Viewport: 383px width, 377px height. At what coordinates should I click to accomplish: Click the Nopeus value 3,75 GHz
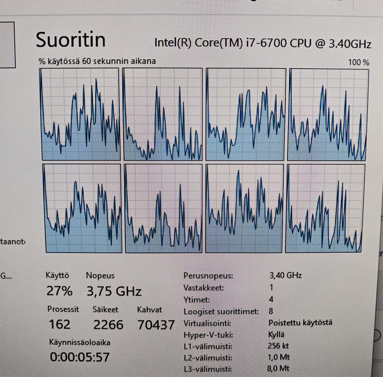tap(114, 291)
